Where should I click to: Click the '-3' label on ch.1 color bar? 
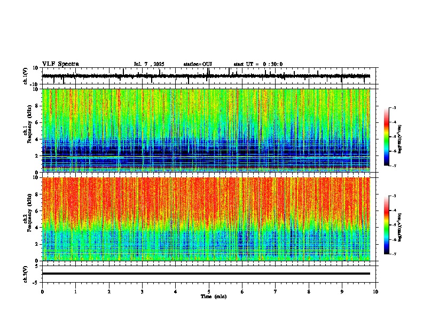394,108
